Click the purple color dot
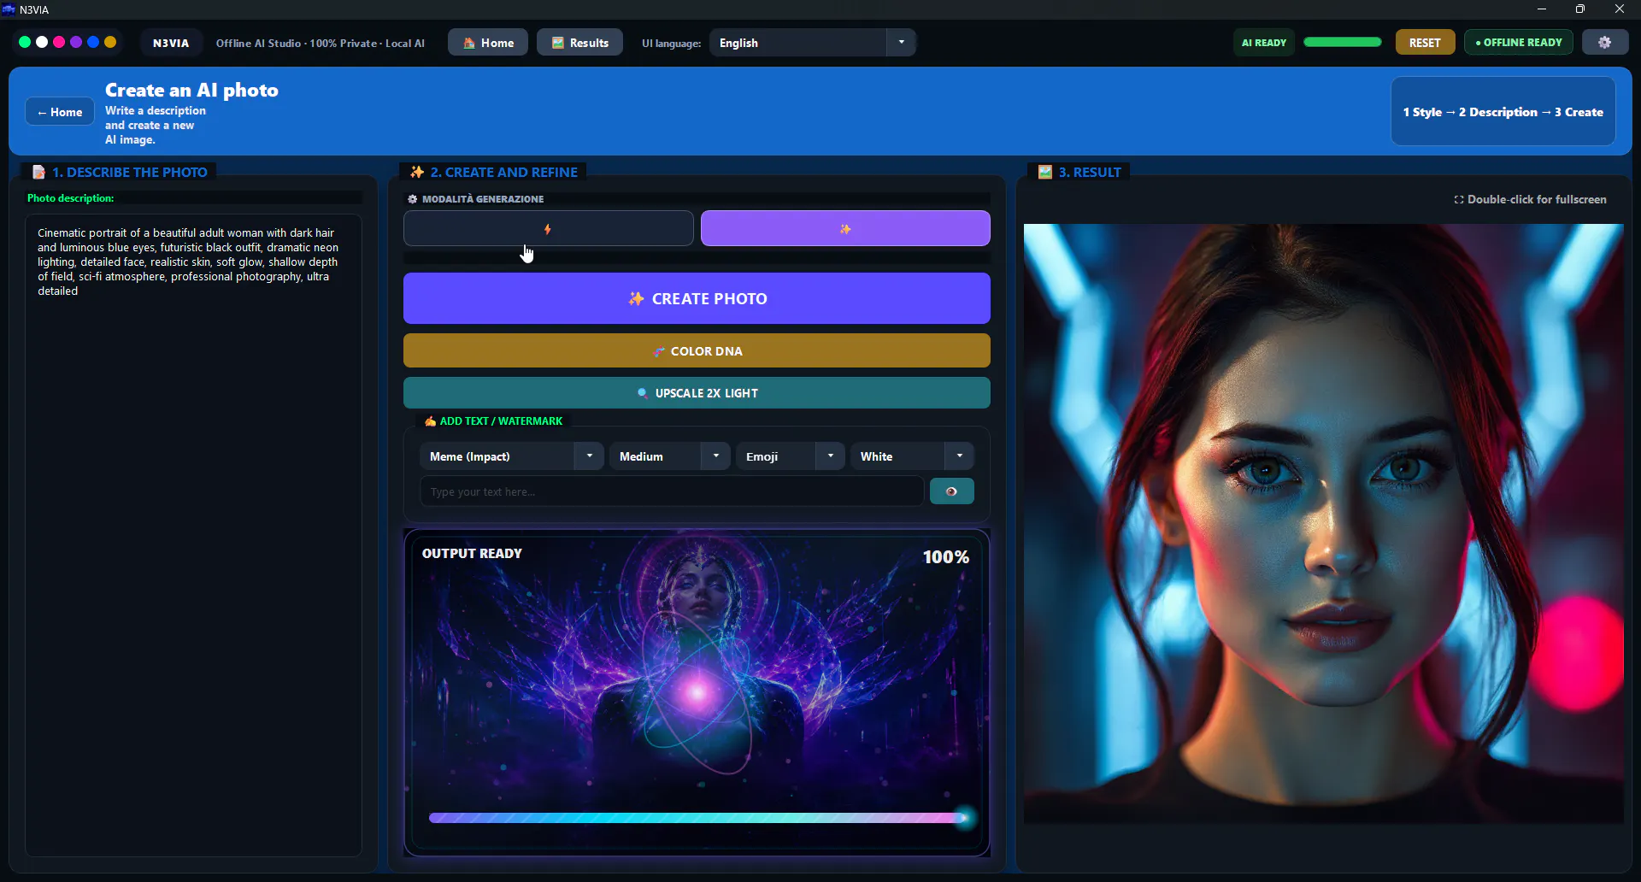Image resolution: width=1641 pixels, height=882 pixels. point(76,42)
